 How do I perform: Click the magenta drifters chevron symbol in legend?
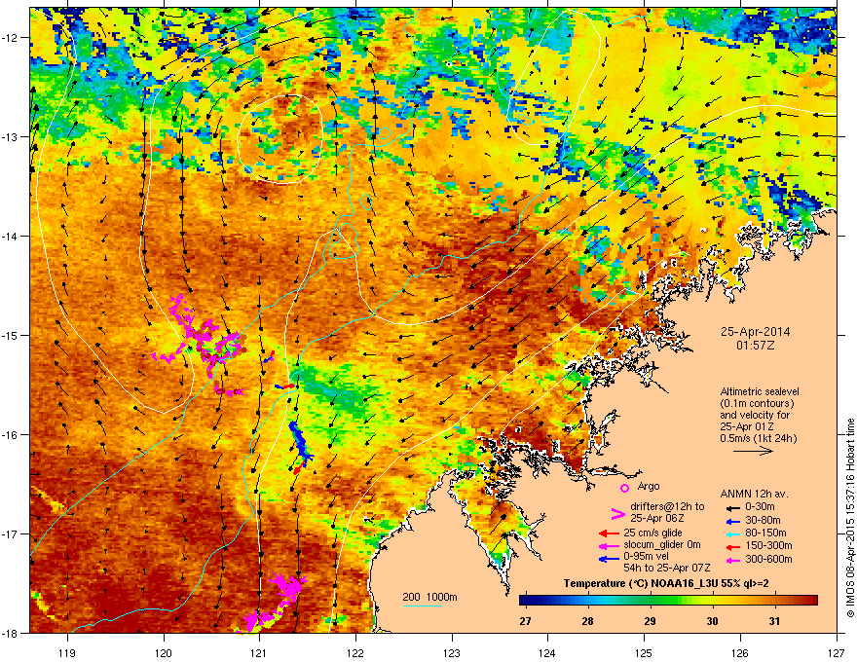[x=617, y=513]
